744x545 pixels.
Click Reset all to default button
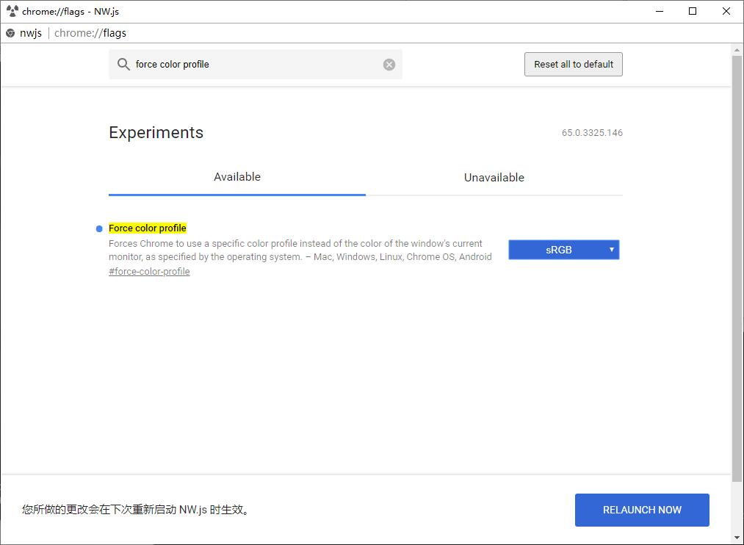click(573, 64)
